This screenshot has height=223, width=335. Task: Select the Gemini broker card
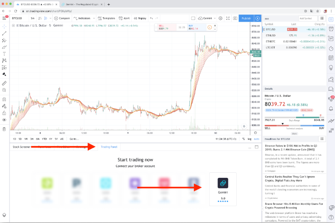tap(223, 189)
